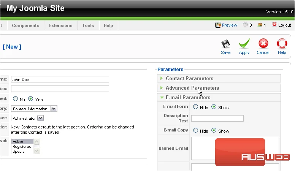Image resolution: width=295 pixels, height=171 pixels.
Task: Select Special in access level list
Action: click(x=22, y=151)
